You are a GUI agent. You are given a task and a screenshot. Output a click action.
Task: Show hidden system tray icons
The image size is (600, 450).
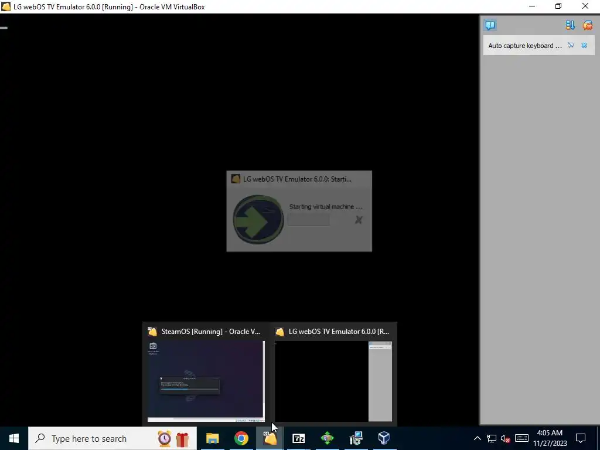tap(477, 438)
